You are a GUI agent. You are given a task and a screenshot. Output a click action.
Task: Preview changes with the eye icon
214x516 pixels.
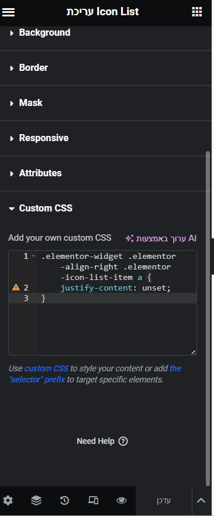tap(122, 501)
